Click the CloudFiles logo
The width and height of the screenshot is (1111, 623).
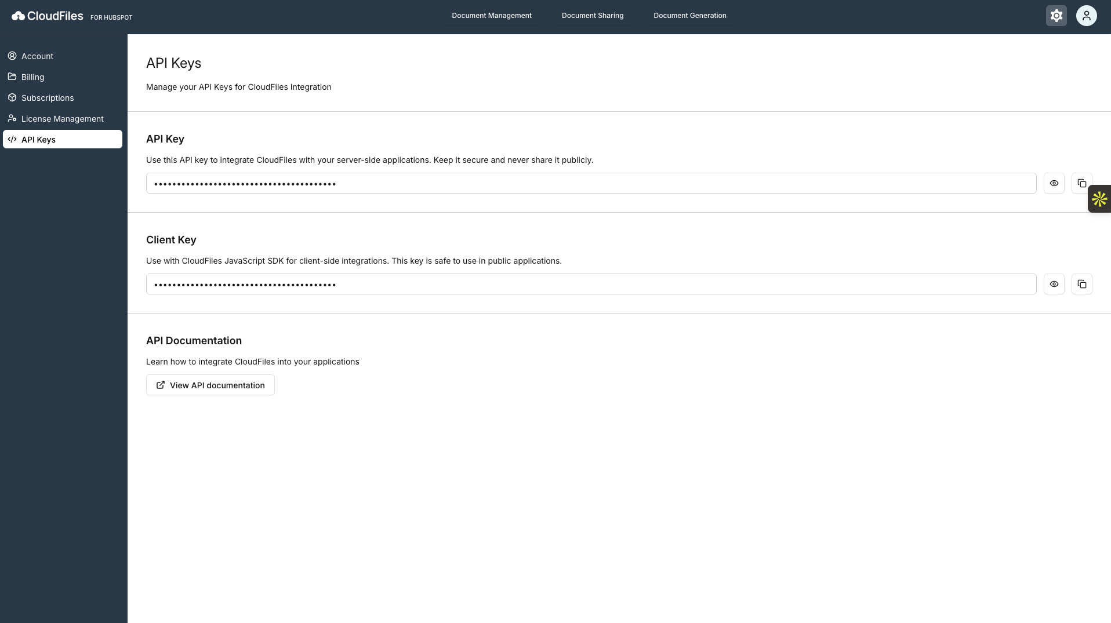[x=48, y=16]
